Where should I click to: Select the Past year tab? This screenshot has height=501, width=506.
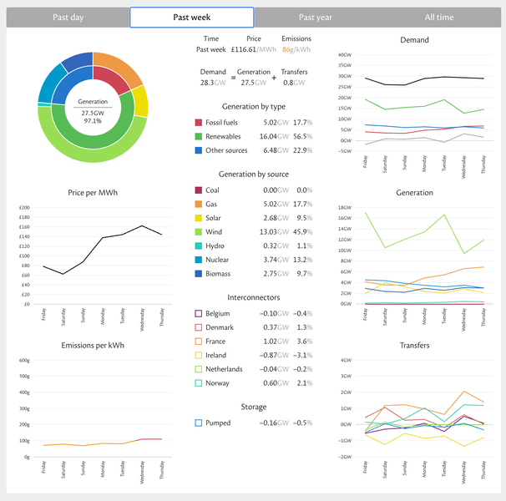point(316,18)
